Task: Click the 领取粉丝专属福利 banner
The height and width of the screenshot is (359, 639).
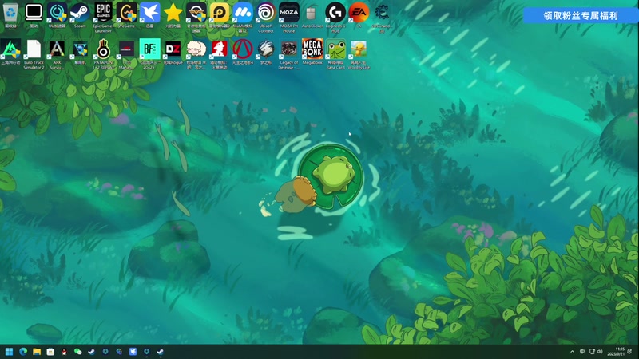Action: click(x=581, y=15)
